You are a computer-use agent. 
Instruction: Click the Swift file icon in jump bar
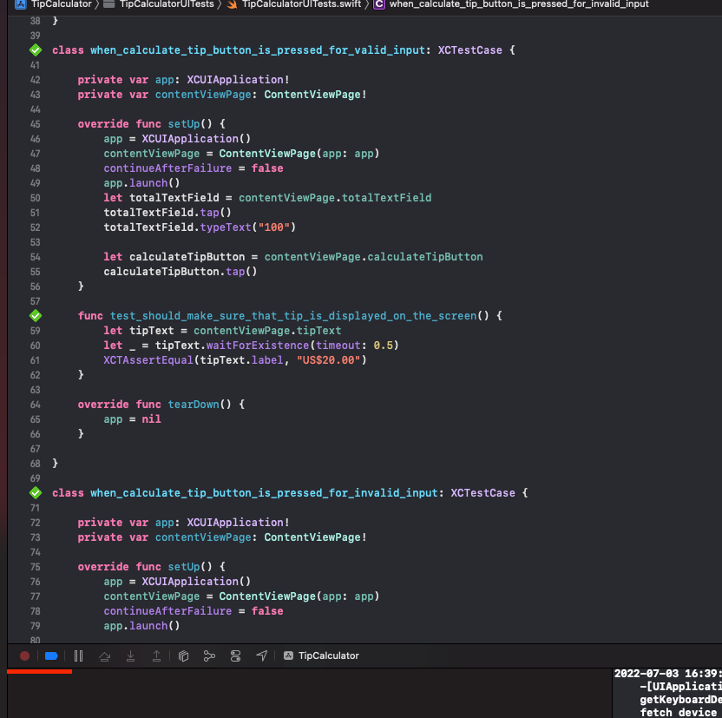[232, 4]
